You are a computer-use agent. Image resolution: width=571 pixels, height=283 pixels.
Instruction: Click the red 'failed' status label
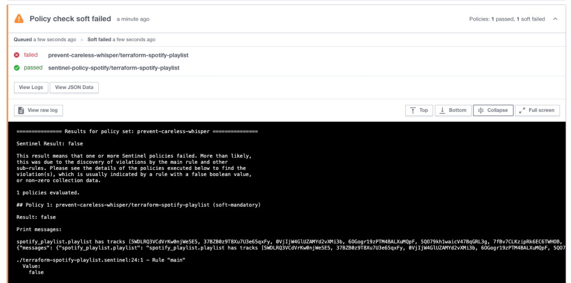[31, 55]
